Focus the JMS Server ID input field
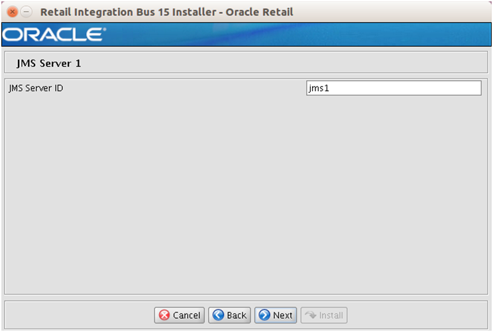The height and width of the screenshot is (332, 493). pyautogui.click(x=394, y=88)
